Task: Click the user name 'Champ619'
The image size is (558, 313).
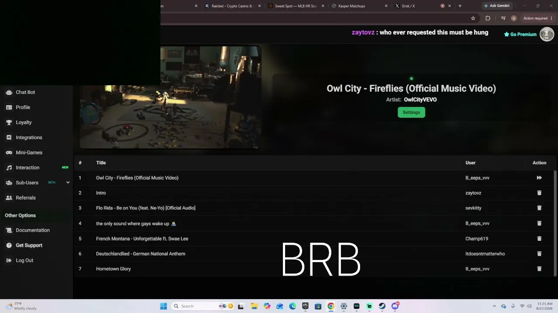Action: coord(477,239)
